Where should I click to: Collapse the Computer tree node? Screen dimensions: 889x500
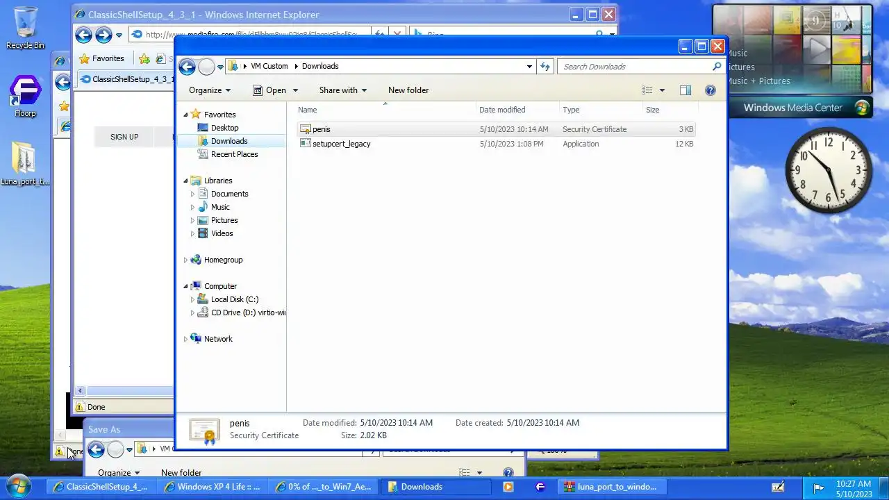click(x=185, y=286)
